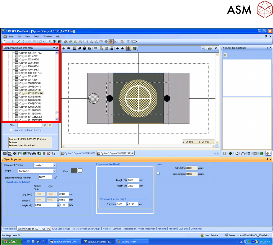Click the crosshair center view icon
The height and width of the screenshot is (245, 273).
128,48
